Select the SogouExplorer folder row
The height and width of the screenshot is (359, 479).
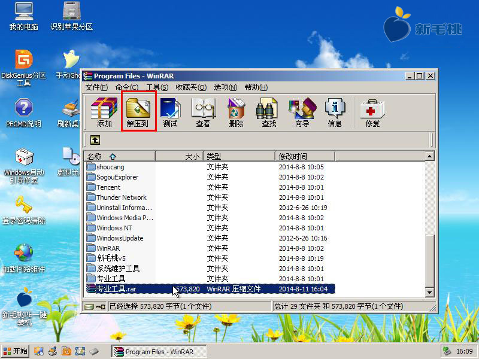point(210,177)
